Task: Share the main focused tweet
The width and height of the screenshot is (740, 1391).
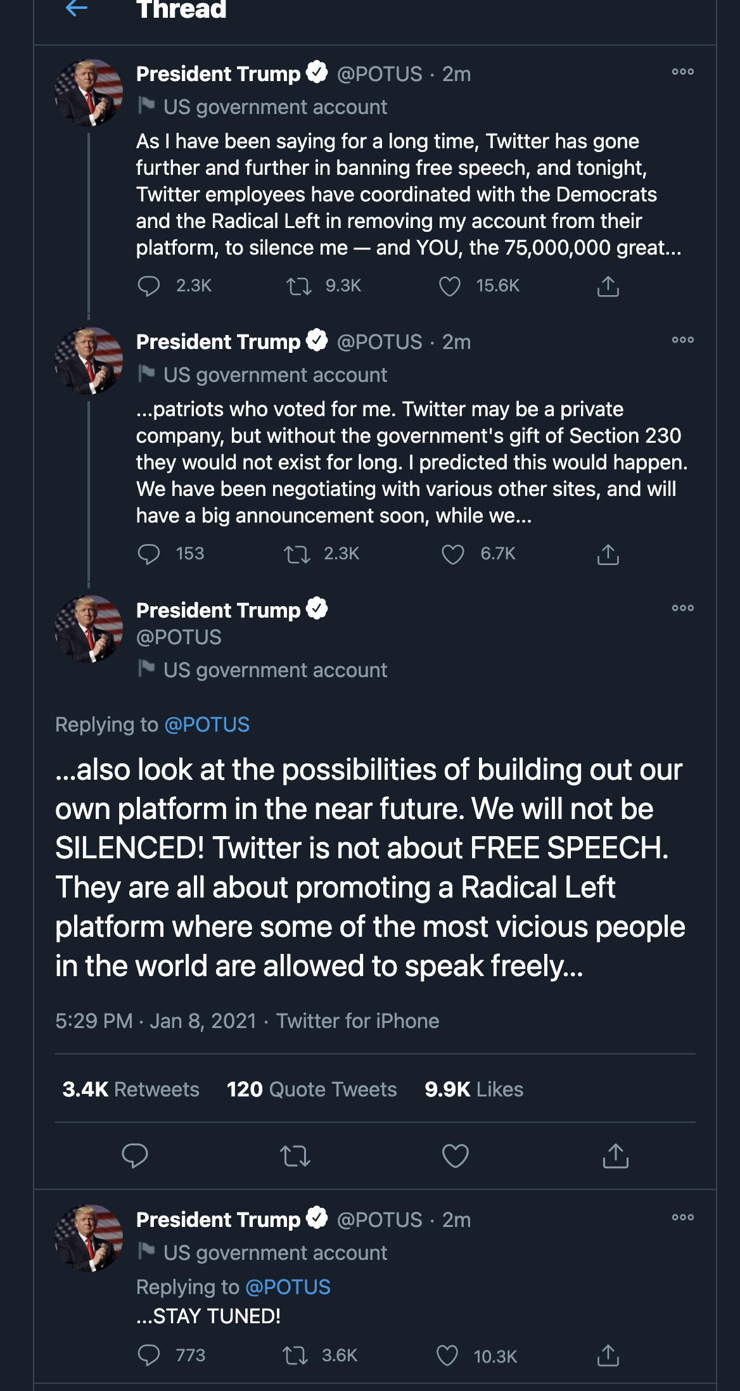Action: point(615,1156)
